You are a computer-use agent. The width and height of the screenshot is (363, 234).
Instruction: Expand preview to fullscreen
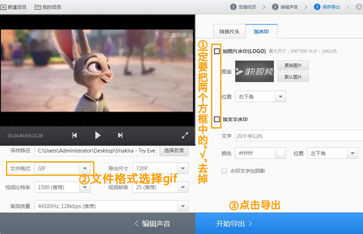185,135
